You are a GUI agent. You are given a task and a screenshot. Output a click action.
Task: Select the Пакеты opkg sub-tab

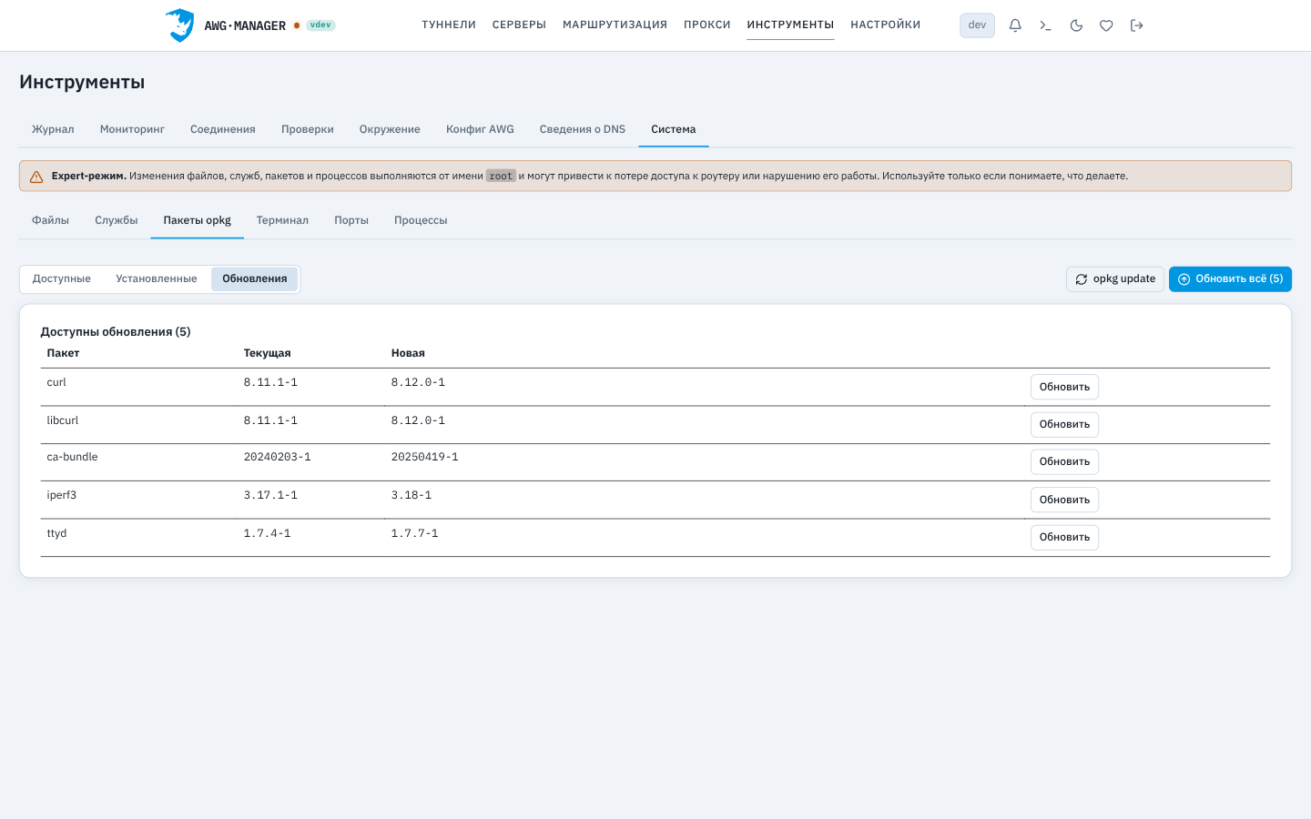point(198,220)
